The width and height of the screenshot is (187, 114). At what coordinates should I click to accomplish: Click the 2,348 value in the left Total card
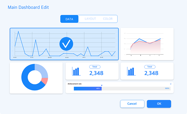tap(96, 73)
